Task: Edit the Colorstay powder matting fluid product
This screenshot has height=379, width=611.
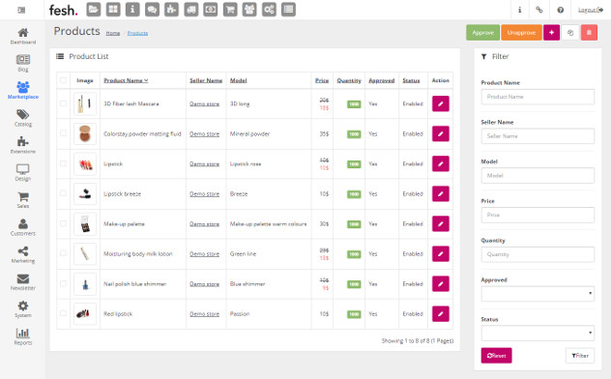Action: tap(441, 133)
